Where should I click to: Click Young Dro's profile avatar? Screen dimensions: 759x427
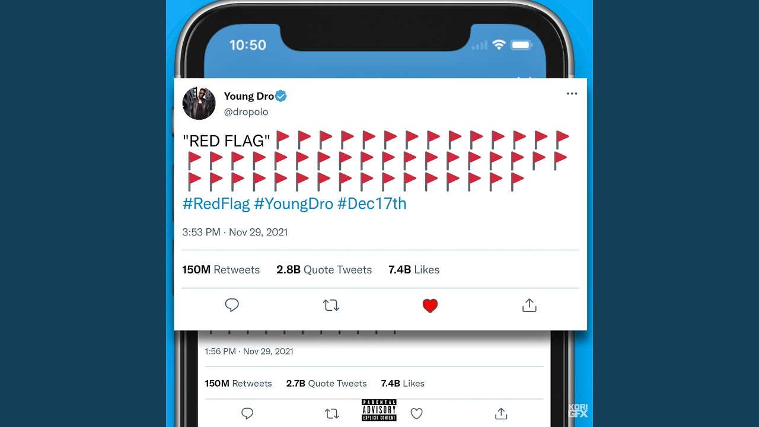(199, 103)
